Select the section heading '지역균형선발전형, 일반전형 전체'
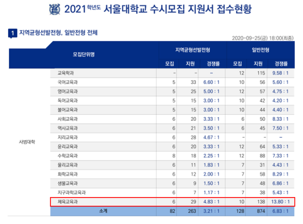This screenshot has width=303, height=224. 58,33
